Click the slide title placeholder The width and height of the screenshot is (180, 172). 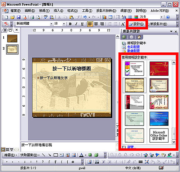72,68
